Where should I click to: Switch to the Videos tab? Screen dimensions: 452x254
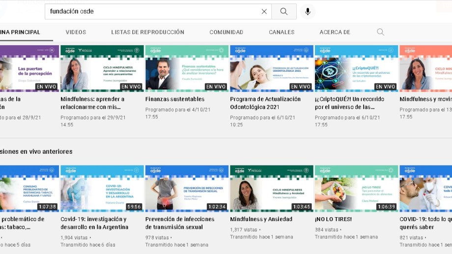pos(76,32)
